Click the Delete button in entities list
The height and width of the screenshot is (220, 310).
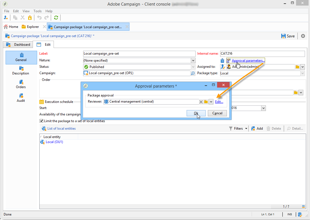coord(274,129)
